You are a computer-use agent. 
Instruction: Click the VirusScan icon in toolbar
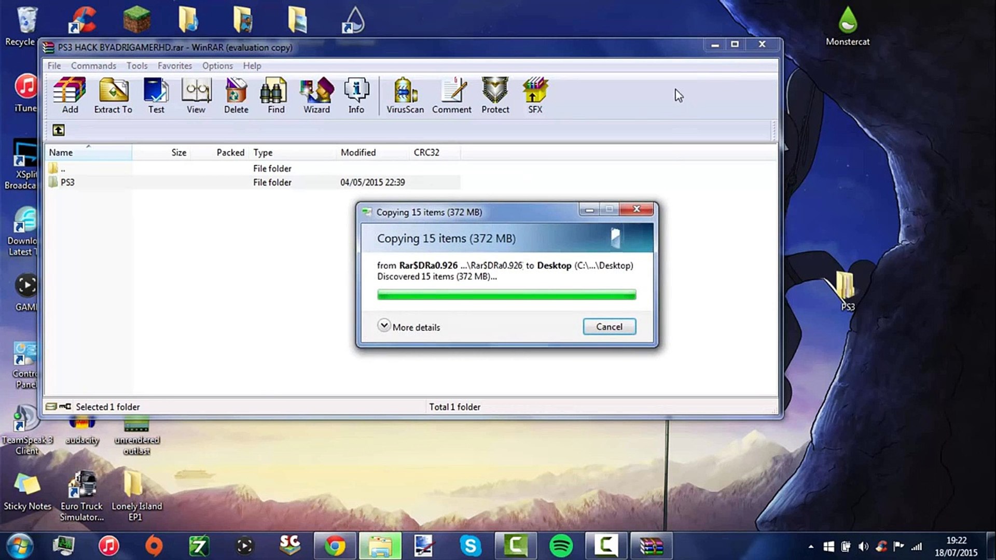tap(405, 94)
